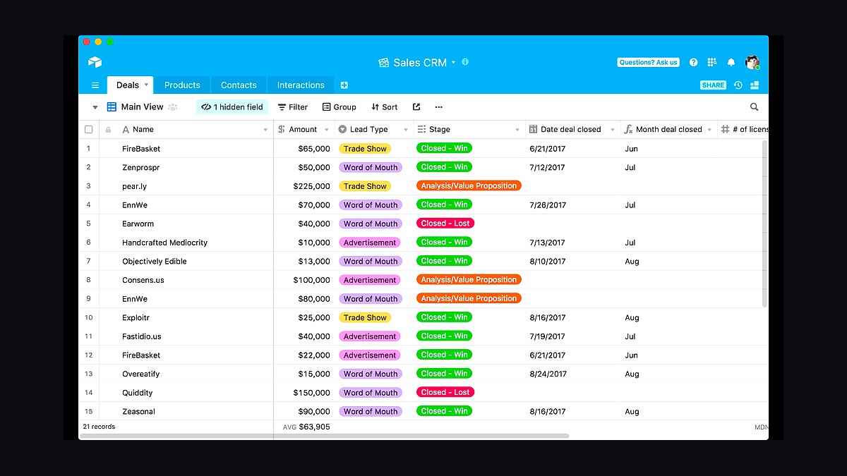This screenshot has width=847, height=476.
Task: Open Month deal closed column dropdown
Action: point(709,130)
